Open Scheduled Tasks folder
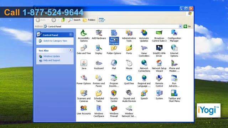The image size is (228, 128). 99,96
